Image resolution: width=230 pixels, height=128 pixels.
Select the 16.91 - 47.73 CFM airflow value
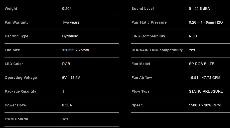coord(205,78)
